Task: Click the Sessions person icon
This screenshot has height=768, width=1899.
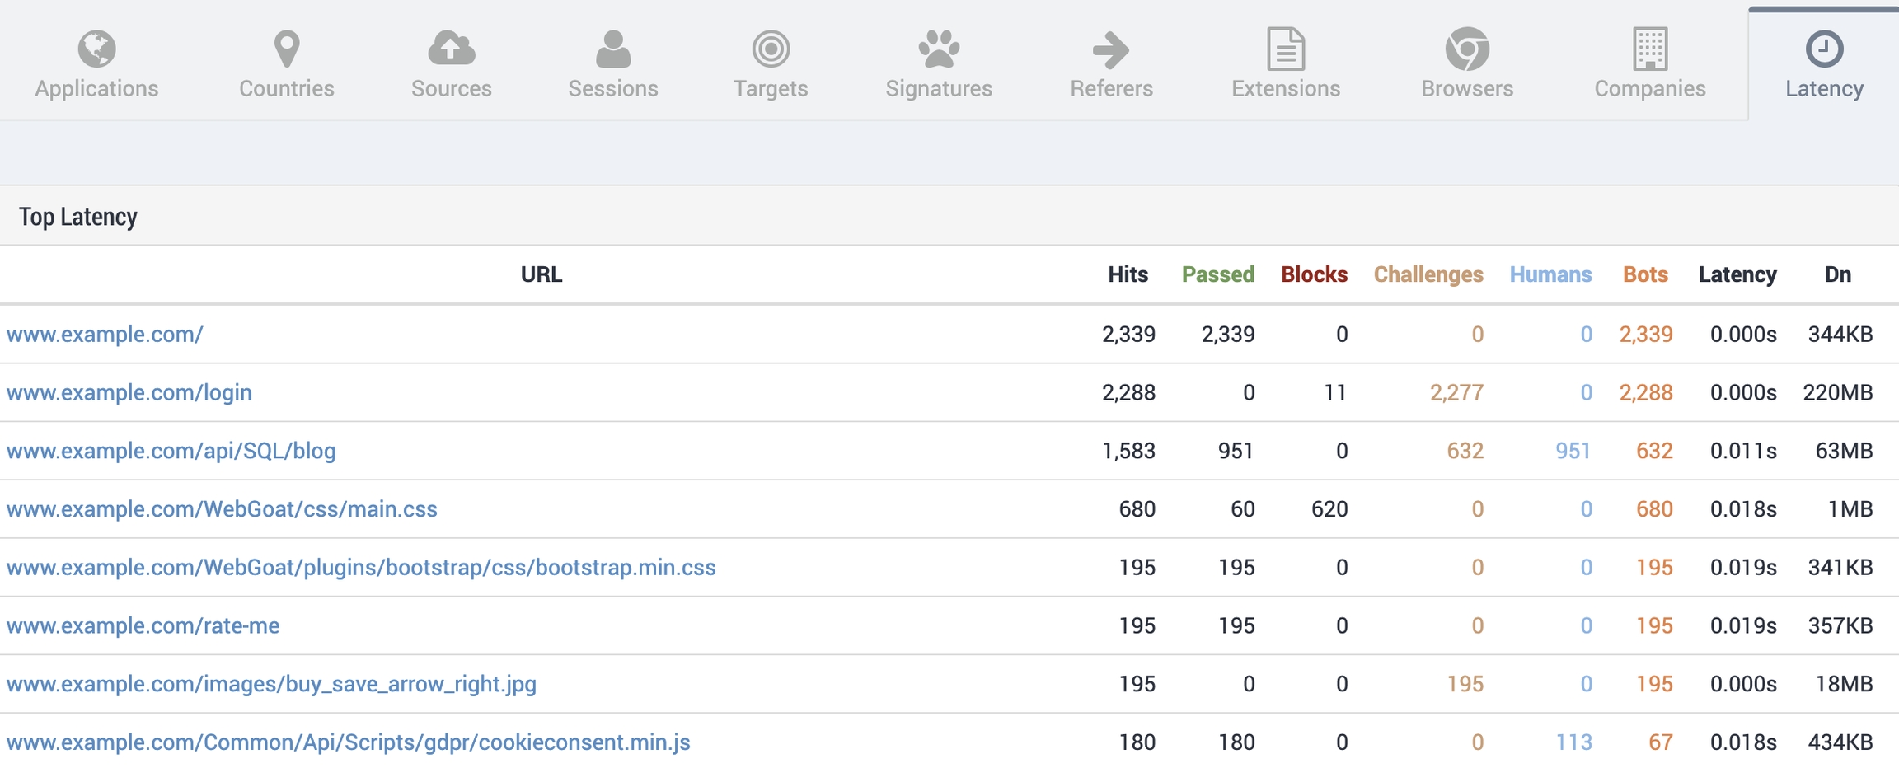Action: pos(612,49)
